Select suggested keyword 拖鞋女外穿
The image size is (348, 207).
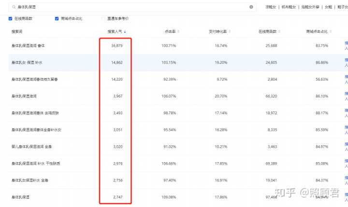coord(312,7)
